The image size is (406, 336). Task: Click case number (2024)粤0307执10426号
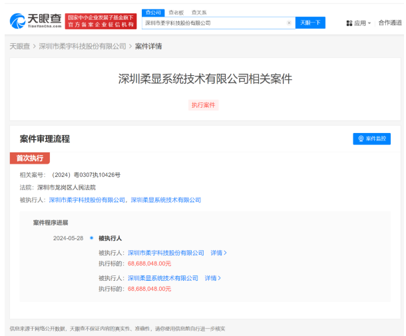pyautogui.click(x=87, y=175)
